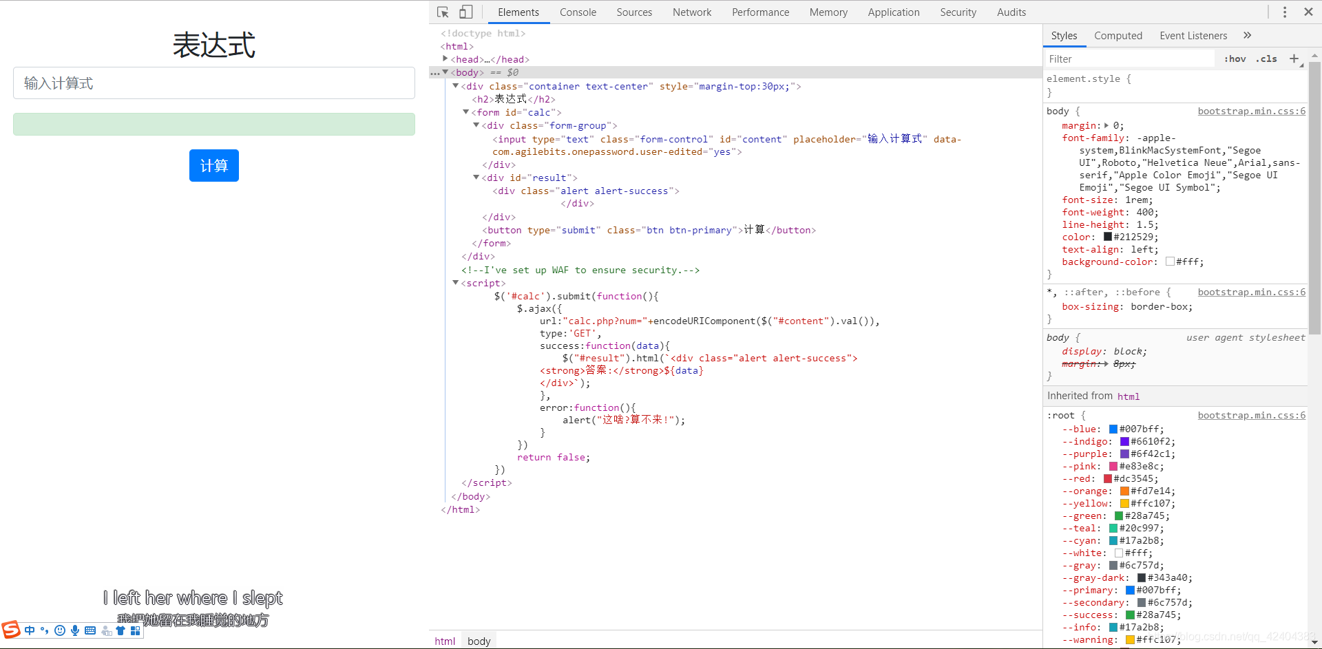The height and width of the screenshot is (649, 1322).
Task: Open color picker for body color #212529
Action: pos(1108,237)
